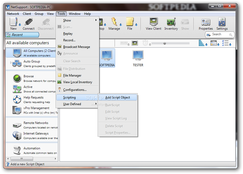Click the Tools menu header
The height and width of the screenshot is (174, 243).
[61, 14]
